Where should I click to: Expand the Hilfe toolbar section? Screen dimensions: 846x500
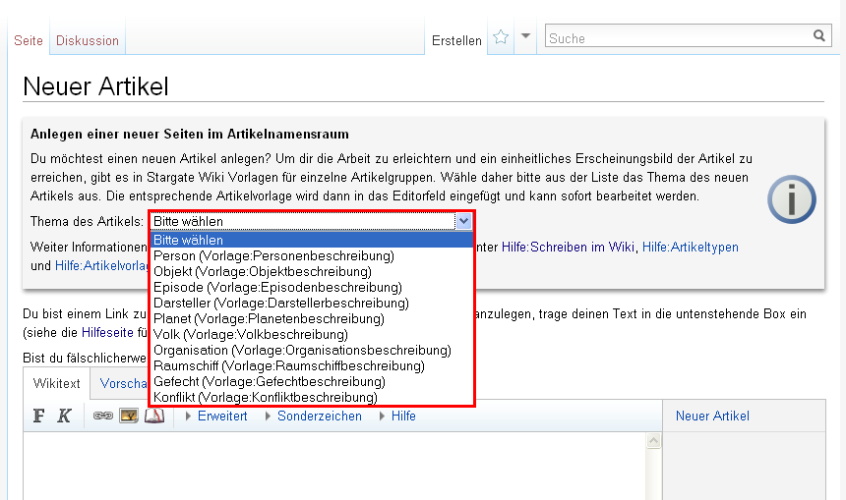pyautogui.click(x=402, y=416)
